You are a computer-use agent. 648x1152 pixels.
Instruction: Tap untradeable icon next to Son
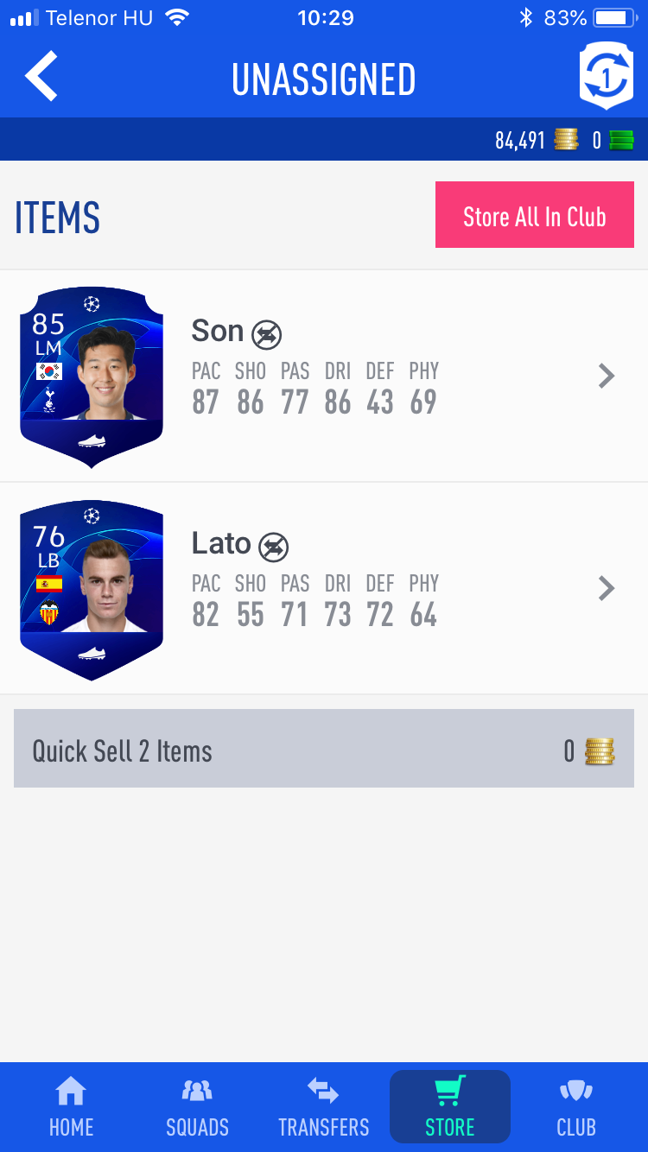[266, 334]
